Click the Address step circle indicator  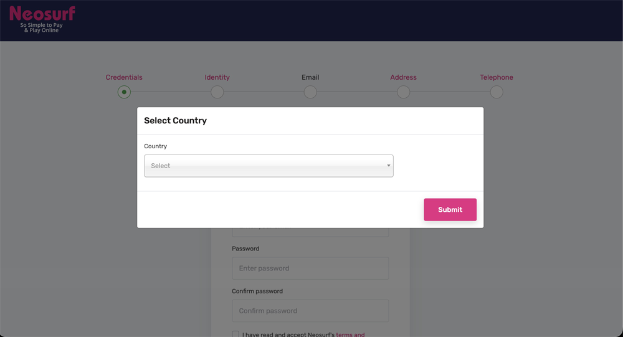[x=403, y=92]
